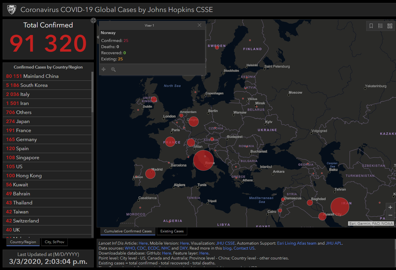Image resolution: width=396 pixels, height=270 pixels.
Task: Open the NHC data source link
Action: pyautogui.click(x=166, y=248)
